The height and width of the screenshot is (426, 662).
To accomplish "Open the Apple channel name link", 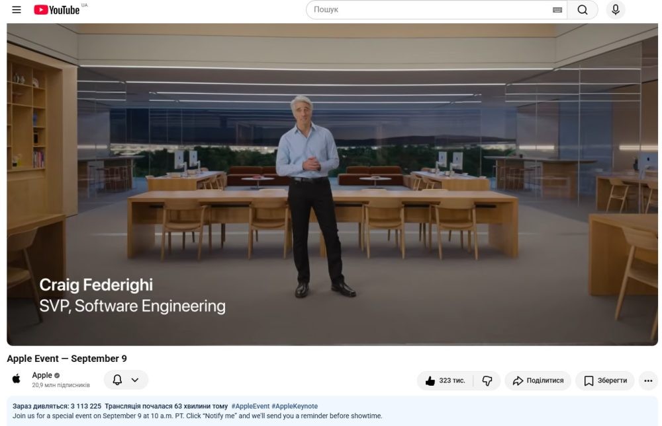I will pos(42,375).
